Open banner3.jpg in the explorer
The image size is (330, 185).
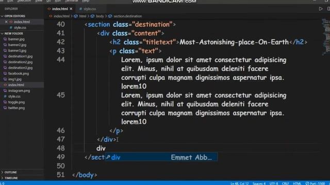(17, 50)
